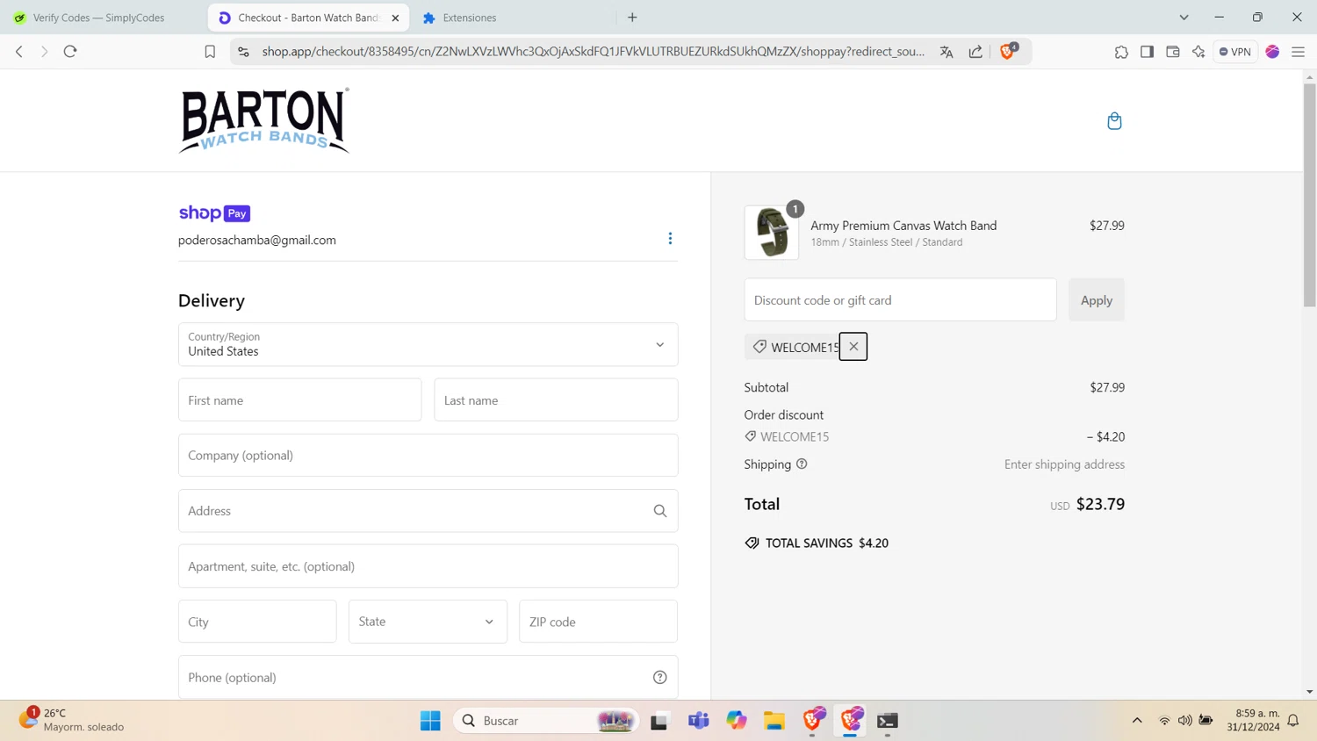Image resolution: width=1317 pixels, height=741 pixels.
Task: Click the Army Canvas Watch Band thumbnail
Action: coord(772,233)
